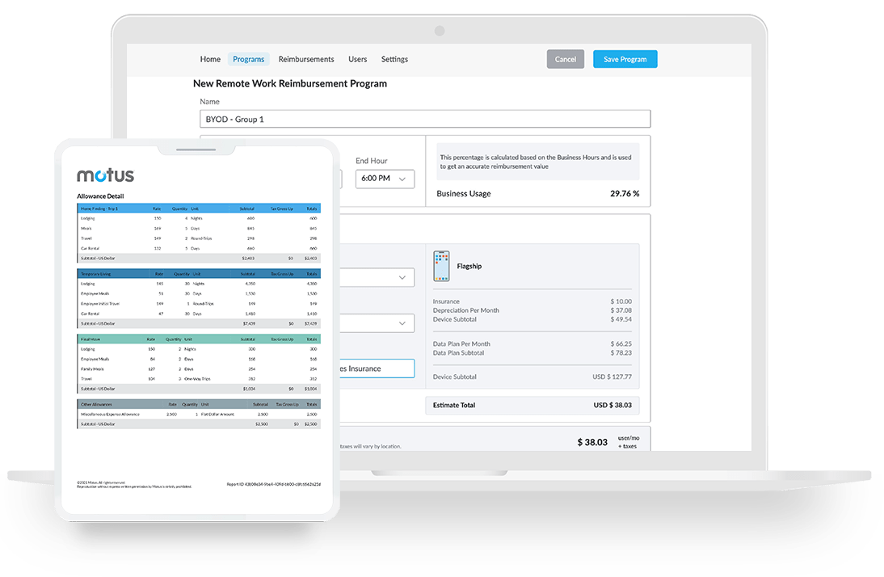
Task: Click the Motus logo on the tablet
Action: tap(105, 175)
